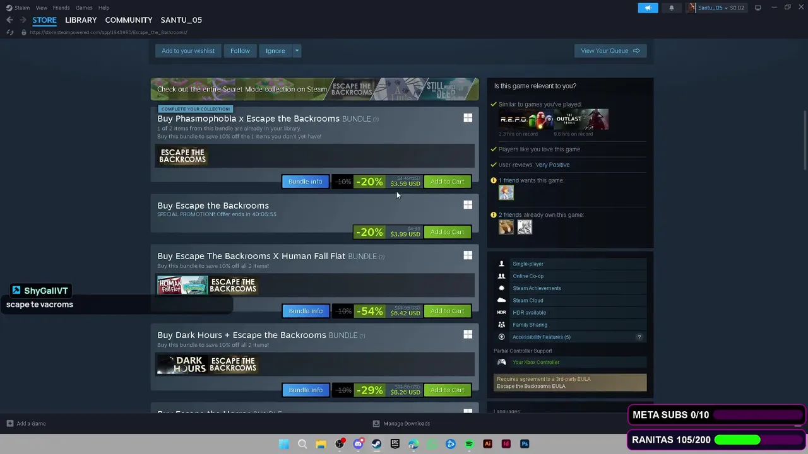
Task: Switch to the STORE tab
Action: tap(44, 20)
